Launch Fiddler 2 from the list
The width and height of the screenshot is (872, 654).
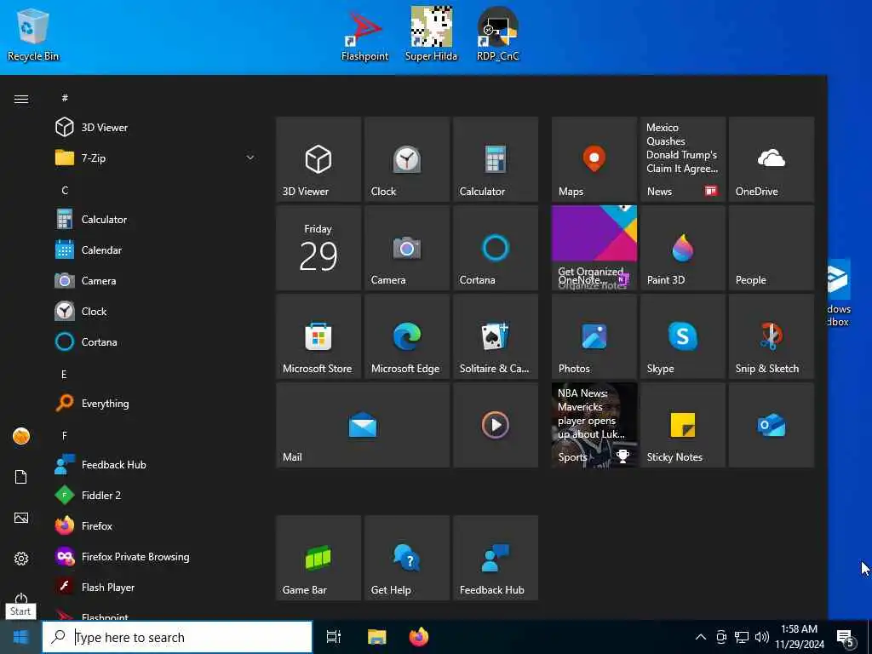(x=156, y=495)
